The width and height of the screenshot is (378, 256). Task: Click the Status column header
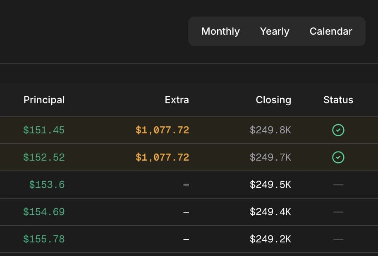coord(338,100)
